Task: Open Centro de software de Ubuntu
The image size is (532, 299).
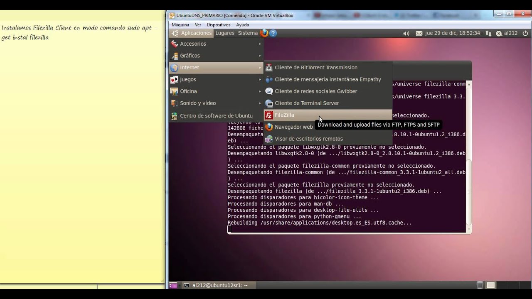Action: click(x=216, y=116)
